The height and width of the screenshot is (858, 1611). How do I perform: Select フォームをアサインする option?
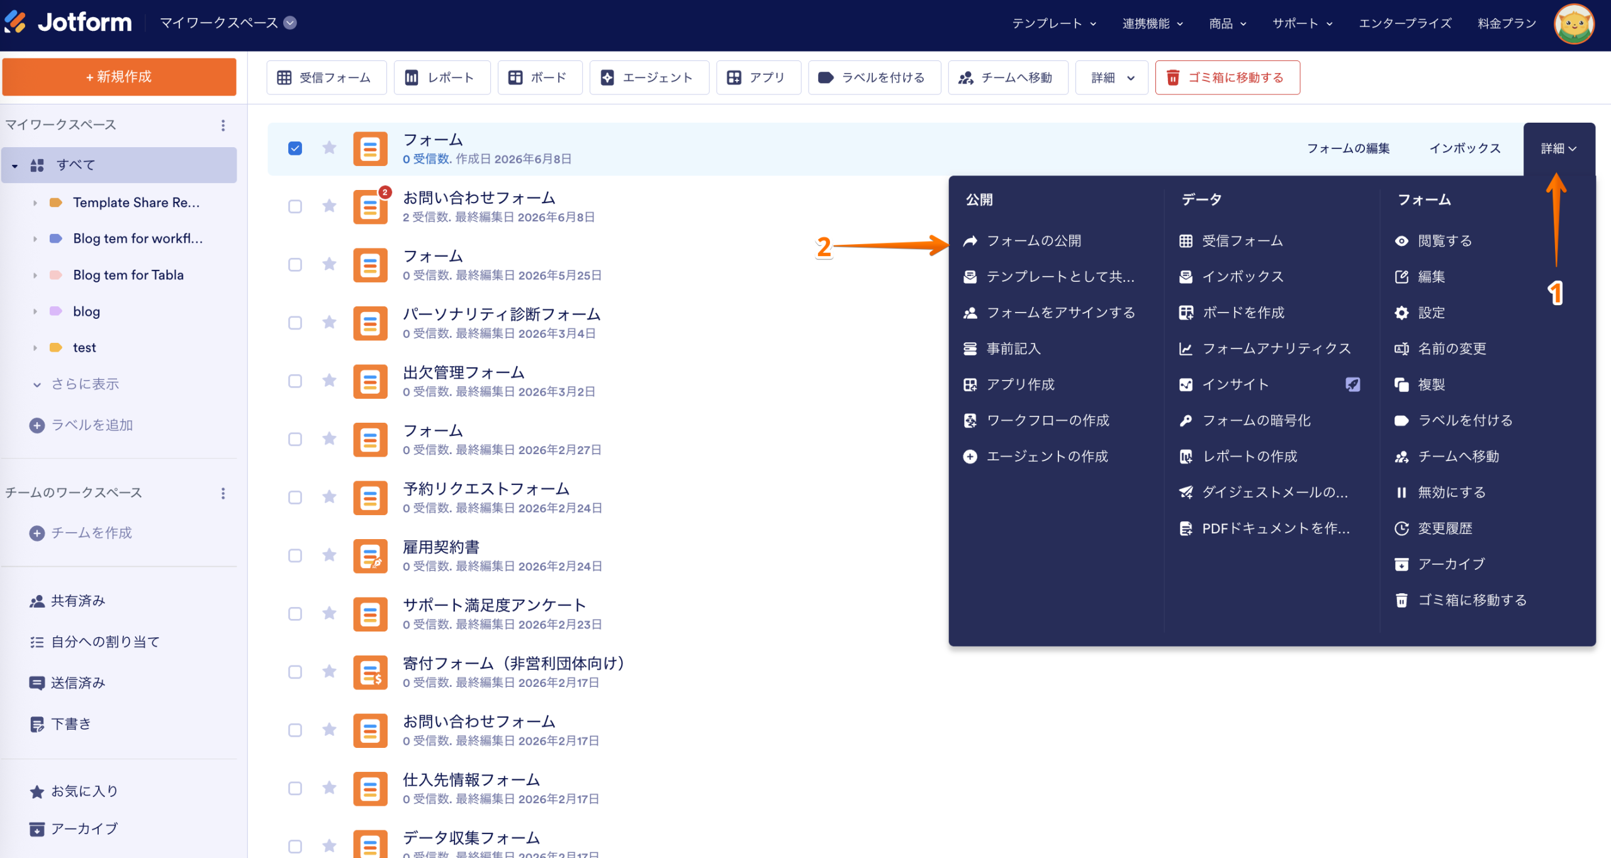click(x=1049, y=313)
